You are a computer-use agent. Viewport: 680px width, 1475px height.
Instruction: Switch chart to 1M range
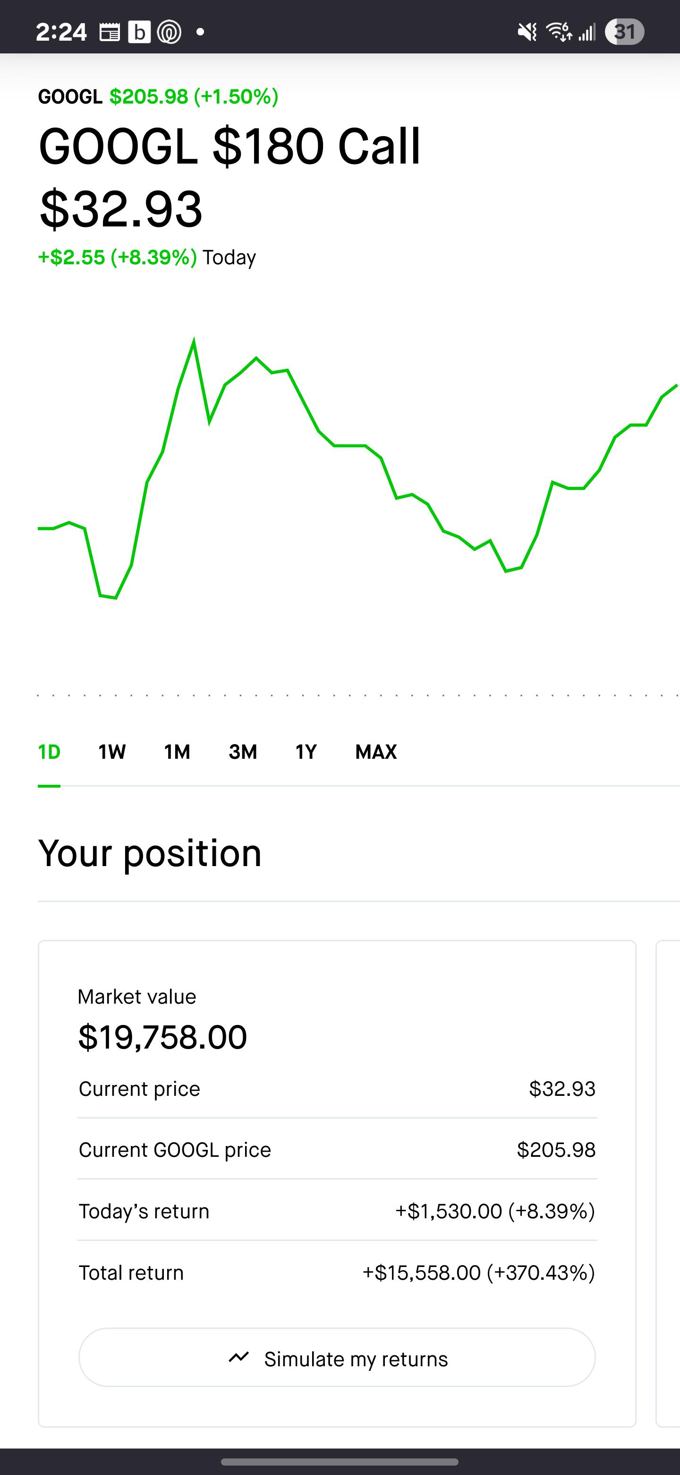[x=177, y=752]
